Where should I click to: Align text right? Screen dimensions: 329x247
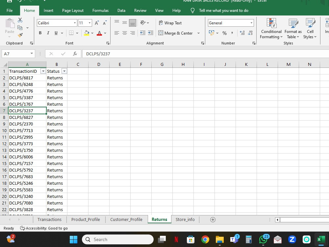coord(132,33)
